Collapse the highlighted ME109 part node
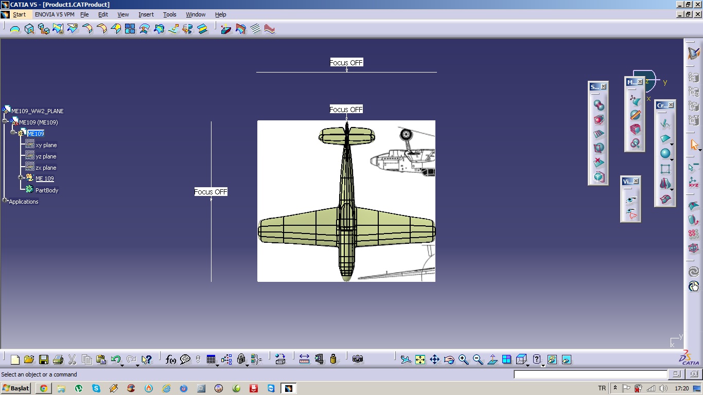This screenshot has height=395, width=703. pos(13,133)
